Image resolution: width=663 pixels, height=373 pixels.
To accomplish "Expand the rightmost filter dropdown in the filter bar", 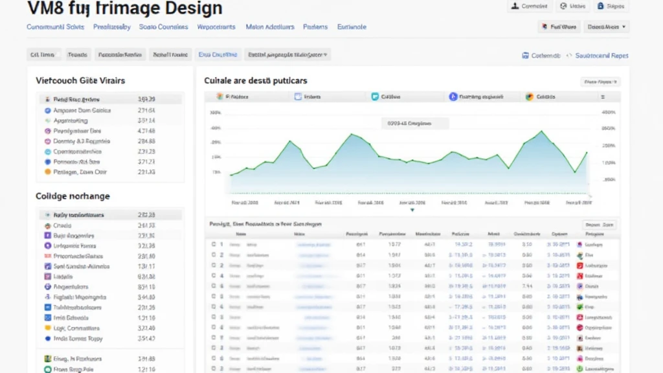I will point(288,55).
